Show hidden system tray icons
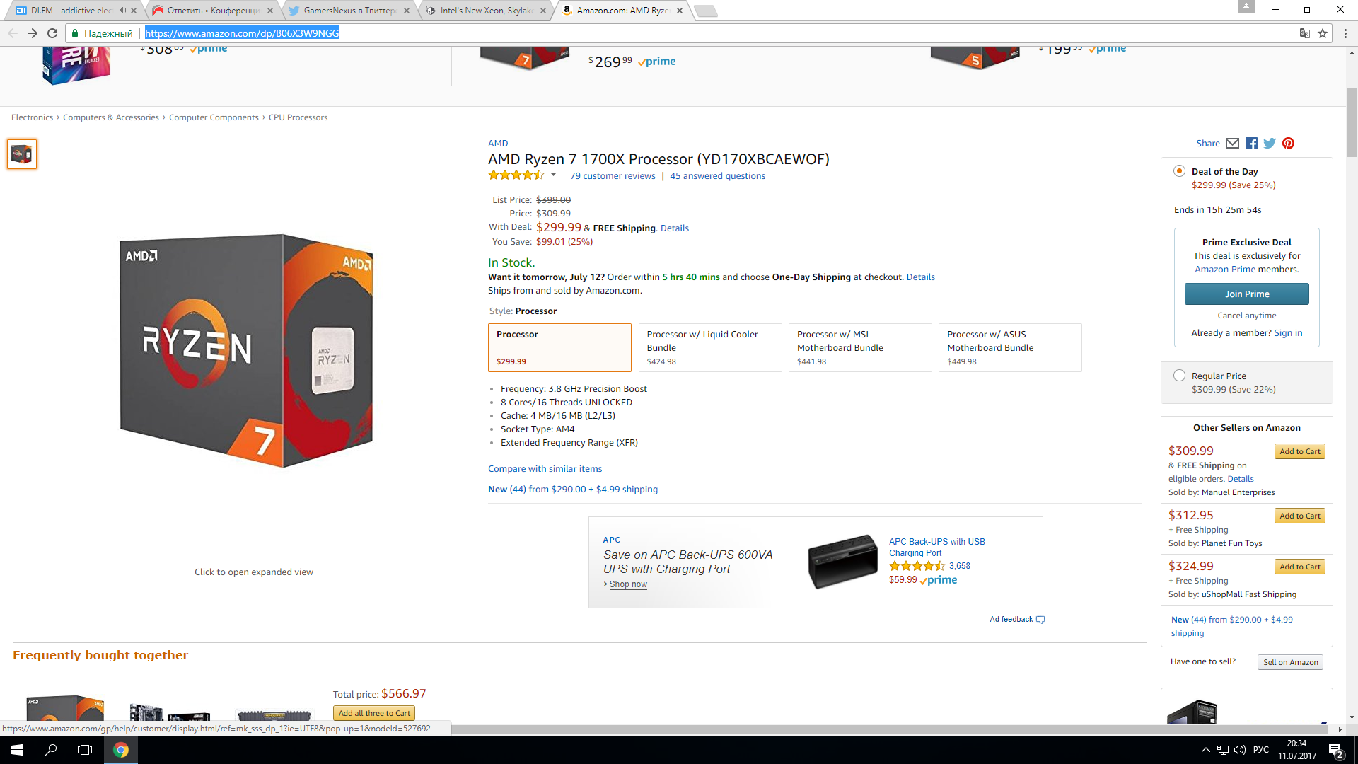This screenshot has height=764, width=1358. click(1205, 750)
